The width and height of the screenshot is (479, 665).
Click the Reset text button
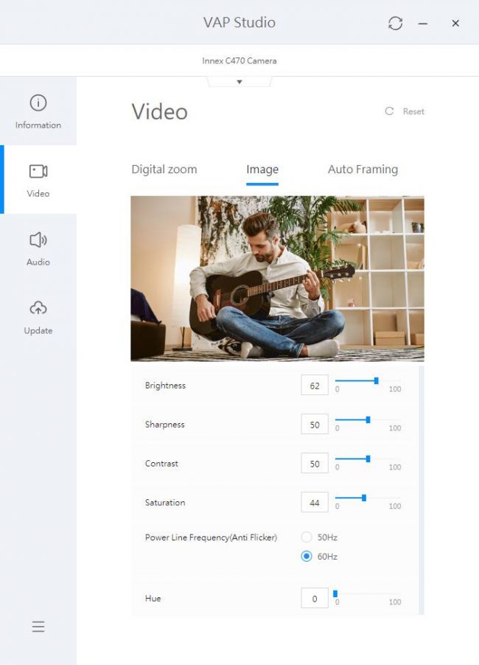[413, 111]
